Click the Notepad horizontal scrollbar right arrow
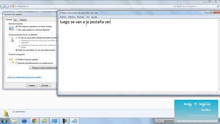 point(216,93)
